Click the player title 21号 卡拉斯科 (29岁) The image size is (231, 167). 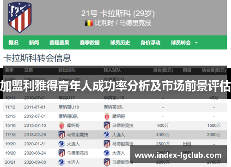pos(118,13)
